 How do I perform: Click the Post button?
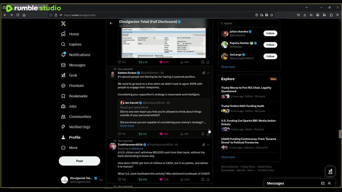pyautogui.click(x=79, y=161)
